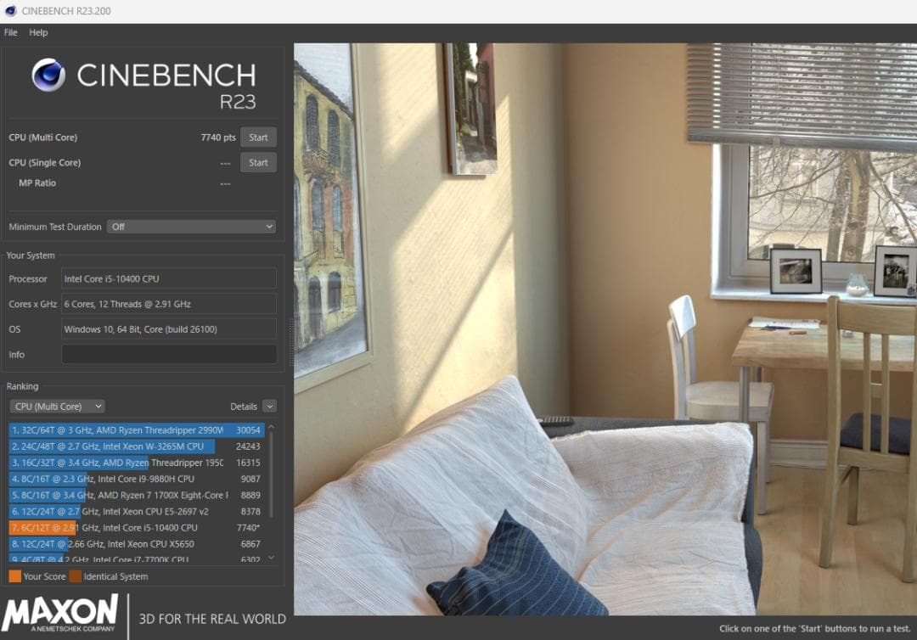Start the CPU Single Core test

(x=258, y=162)
